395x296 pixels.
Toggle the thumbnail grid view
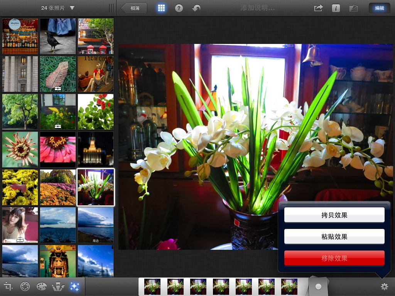coord(161,8)
